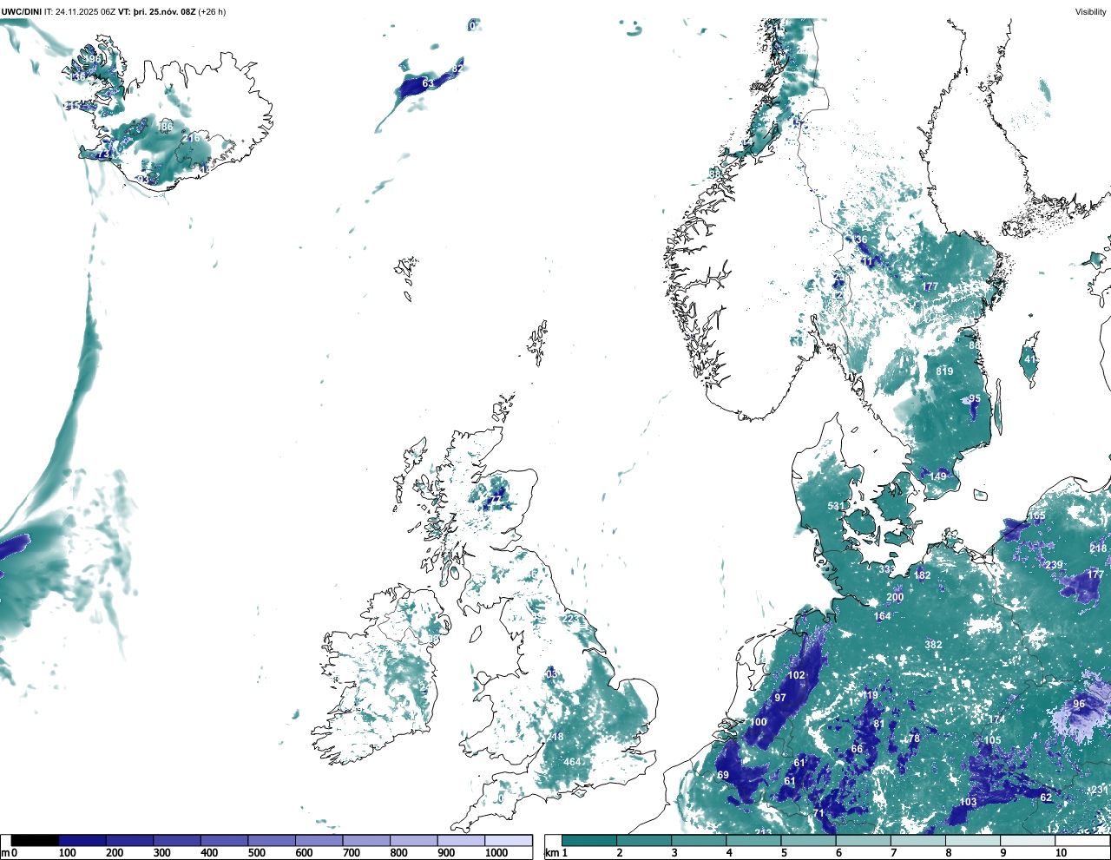Select the 5–6 km legend swatch
Screen dimensions: 1111x860
(x=809, y=840)
